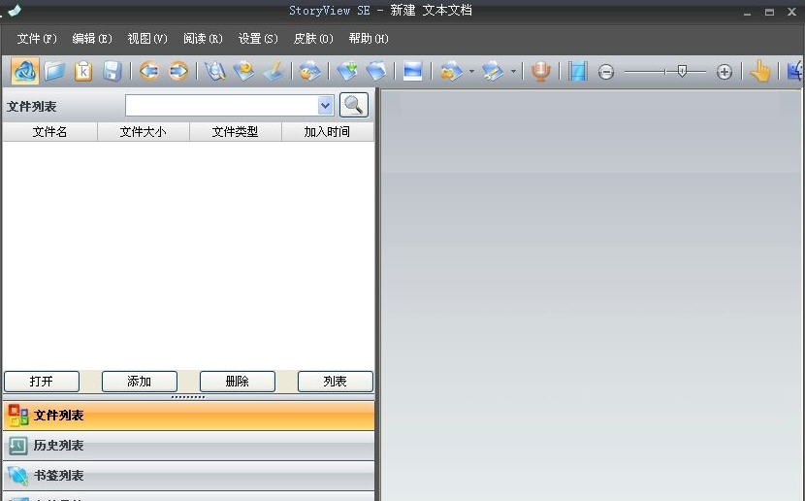
Task: Sort by 文件大小 column header
Action: 144,132
